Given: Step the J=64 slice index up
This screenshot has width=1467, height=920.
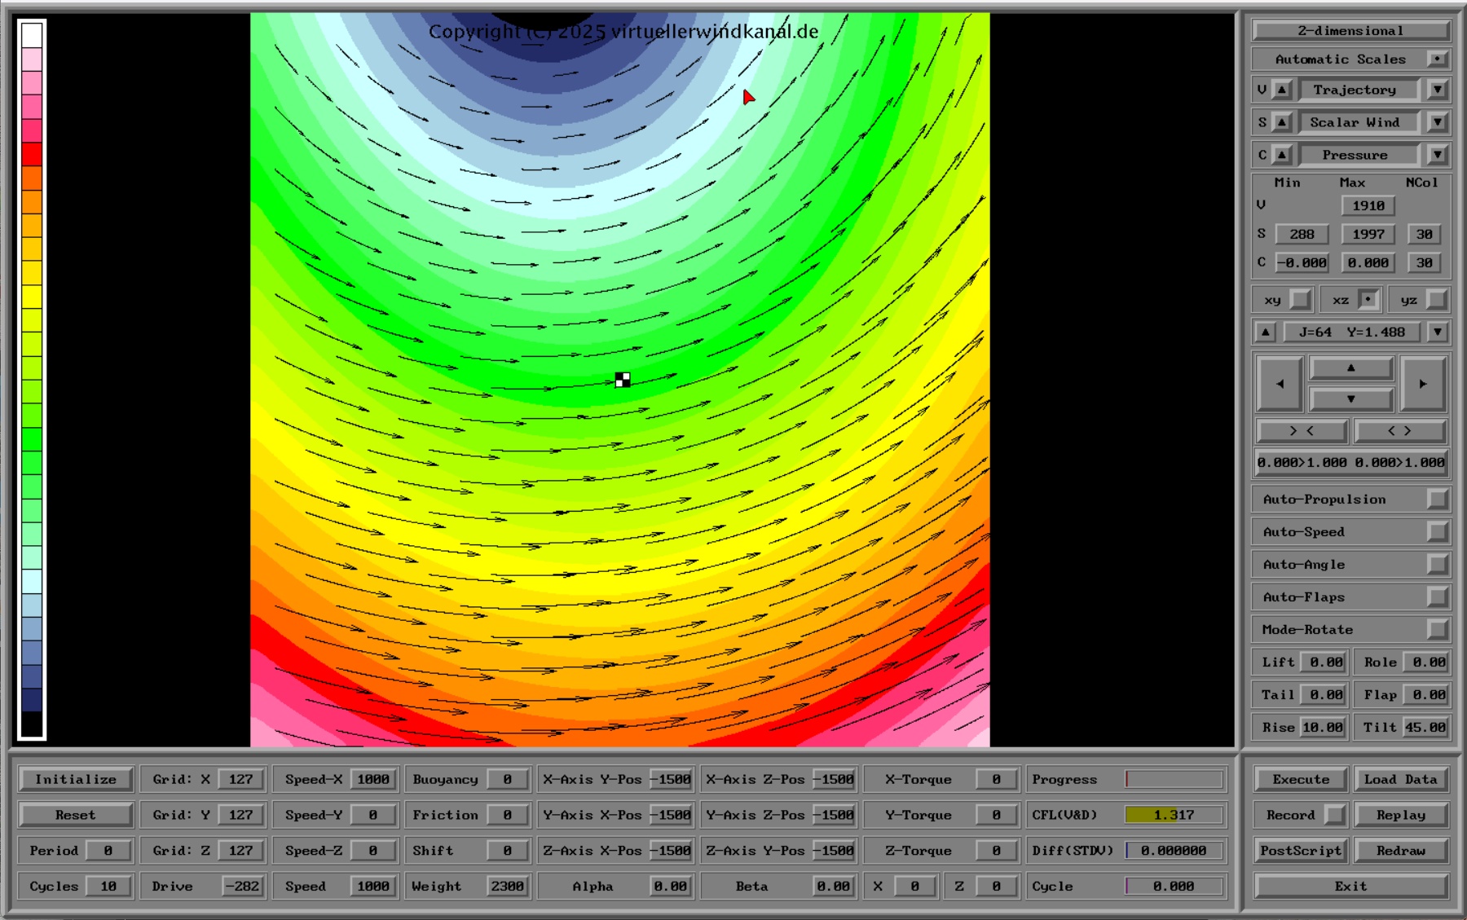Looking at the screenshot, I should tap(1265, 332).
